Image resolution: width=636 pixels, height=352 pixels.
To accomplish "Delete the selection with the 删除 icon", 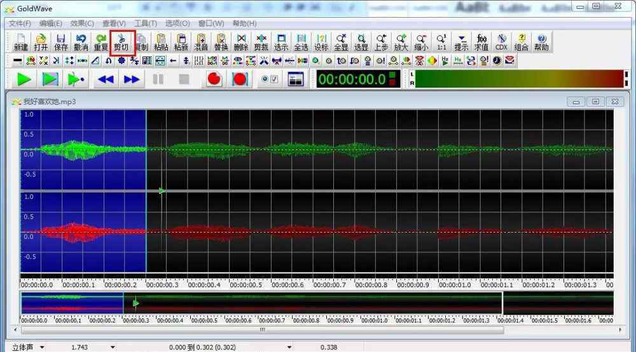I will 241,42.
